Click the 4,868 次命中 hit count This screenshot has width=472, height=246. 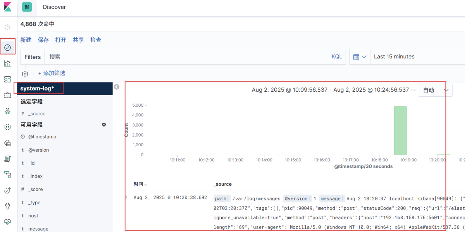[38, 24]
